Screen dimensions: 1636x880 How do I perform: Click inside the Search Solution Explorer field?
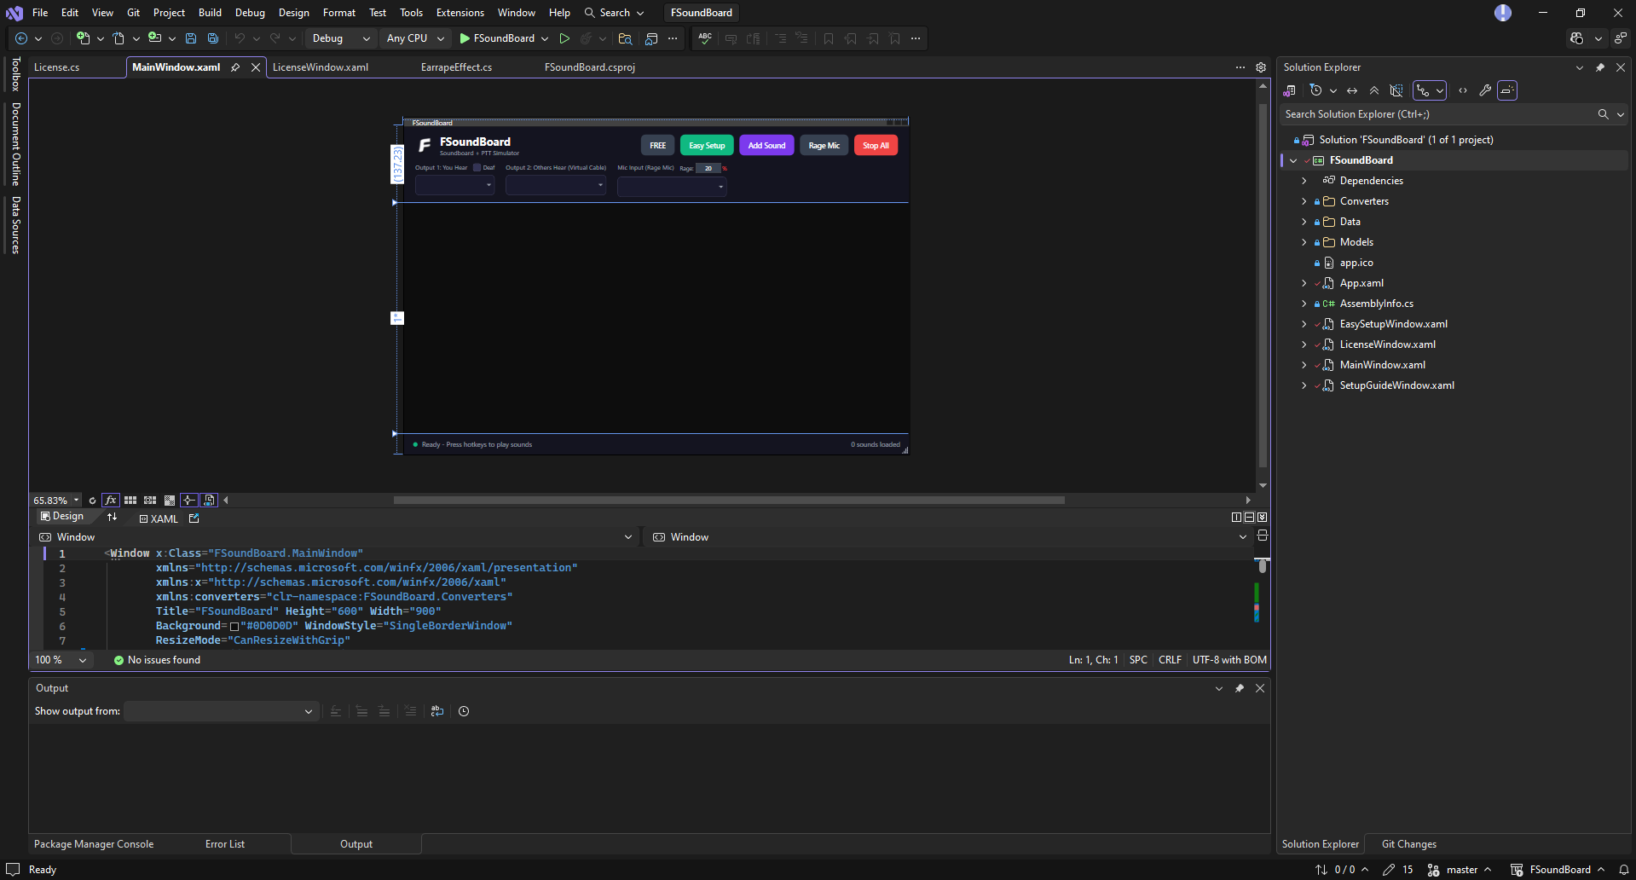[x=1407, y=113]
